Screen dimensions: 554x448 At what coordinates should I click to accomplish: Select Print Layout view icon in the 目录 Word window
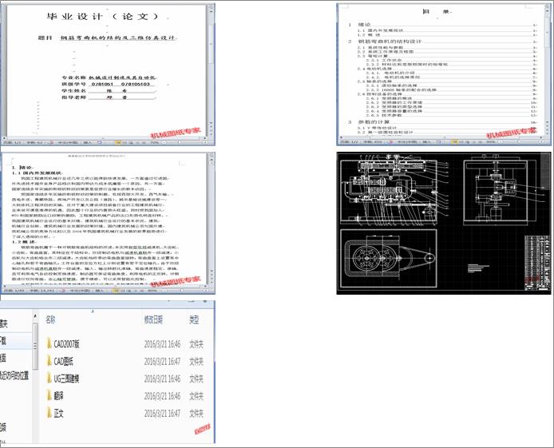click(x=454, y=141)
